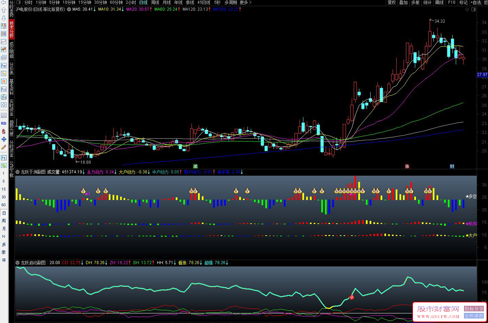The height and width of the screenshot is (323, 488).
Task: Click the 复权 button
Action: click(392, 2)
